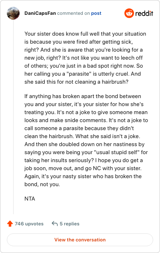Click the vertical comment thread line
Viewport: 160px width, 253px height.
pos(13,117)
